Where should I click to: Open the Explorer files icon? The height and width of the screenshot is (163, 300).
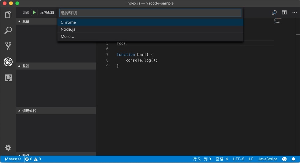coord(8,14)
